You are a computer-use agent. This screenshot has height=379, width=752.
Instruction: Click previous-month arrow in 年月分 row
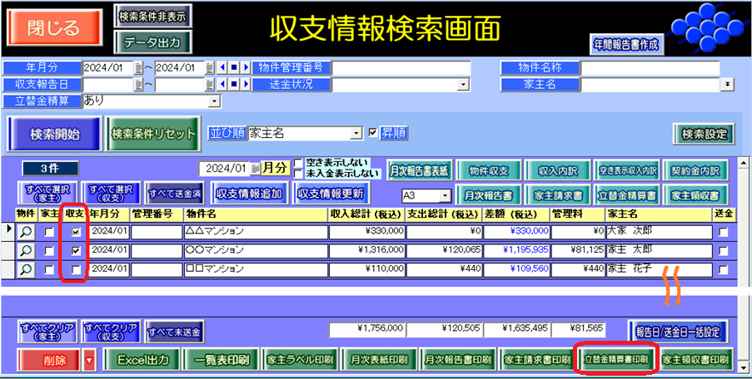[x=222, y=68]
